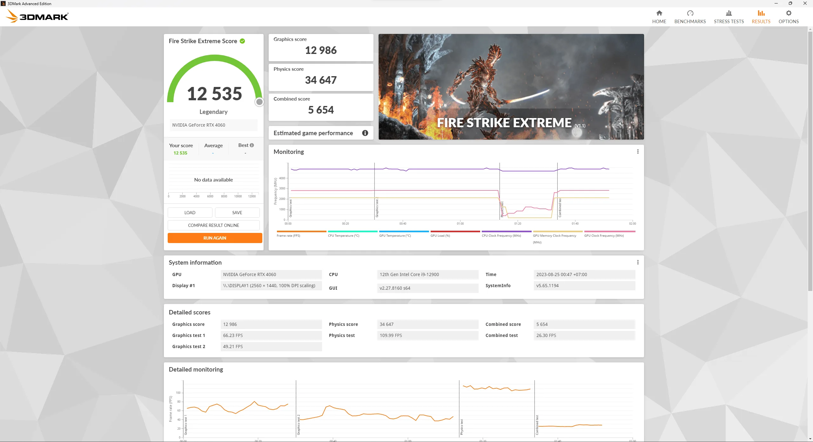Toggle GPU Temperature legend series

[x=404, y=234]
